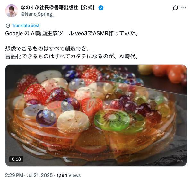Click the green kiwi slice in video
192x184 pixels.
click(112, 119)
